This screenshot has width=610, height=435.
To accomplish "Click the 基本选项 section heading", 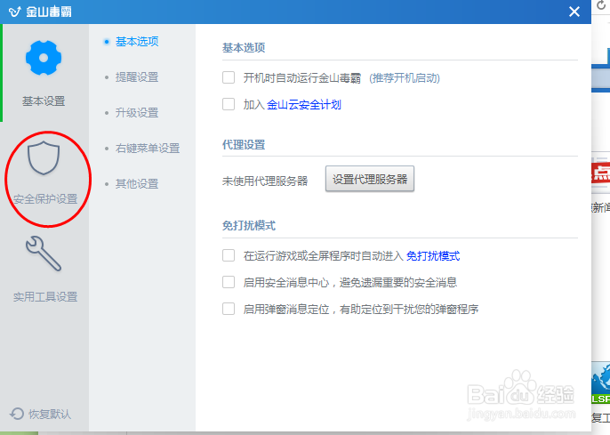I will [244, 48].
